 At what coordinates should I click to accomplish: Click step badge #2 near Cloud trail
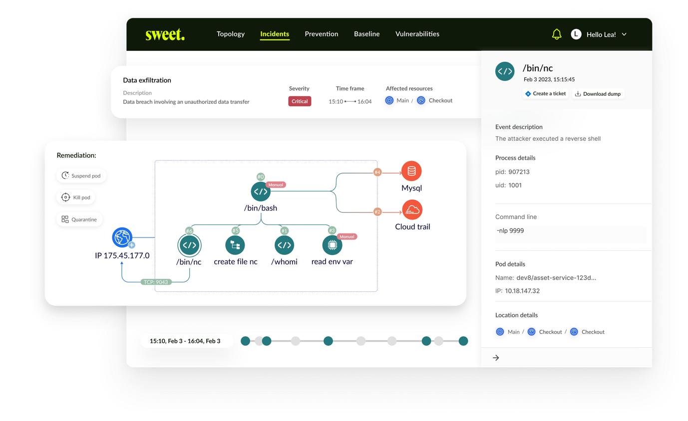(377, 211)
